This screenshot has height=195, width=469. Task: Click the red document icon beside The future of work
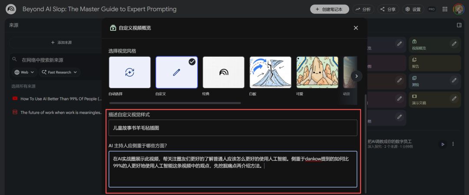(15, 112)
